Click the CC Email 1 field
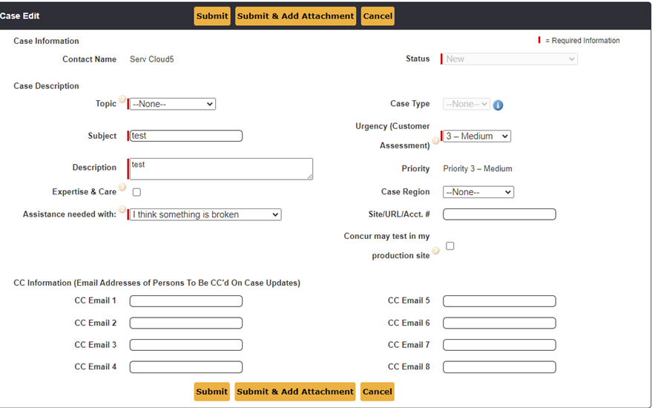652x408 pixels. click(x=186, y=301)
